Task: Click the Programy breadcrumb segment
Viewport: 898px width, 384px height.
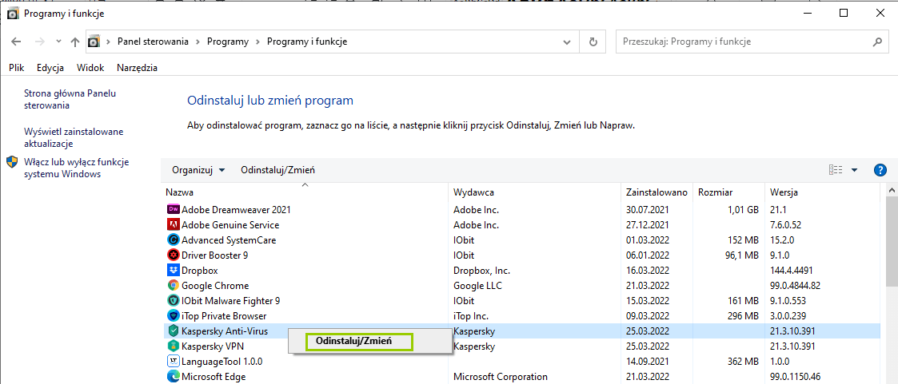Action: coord(228,42)
